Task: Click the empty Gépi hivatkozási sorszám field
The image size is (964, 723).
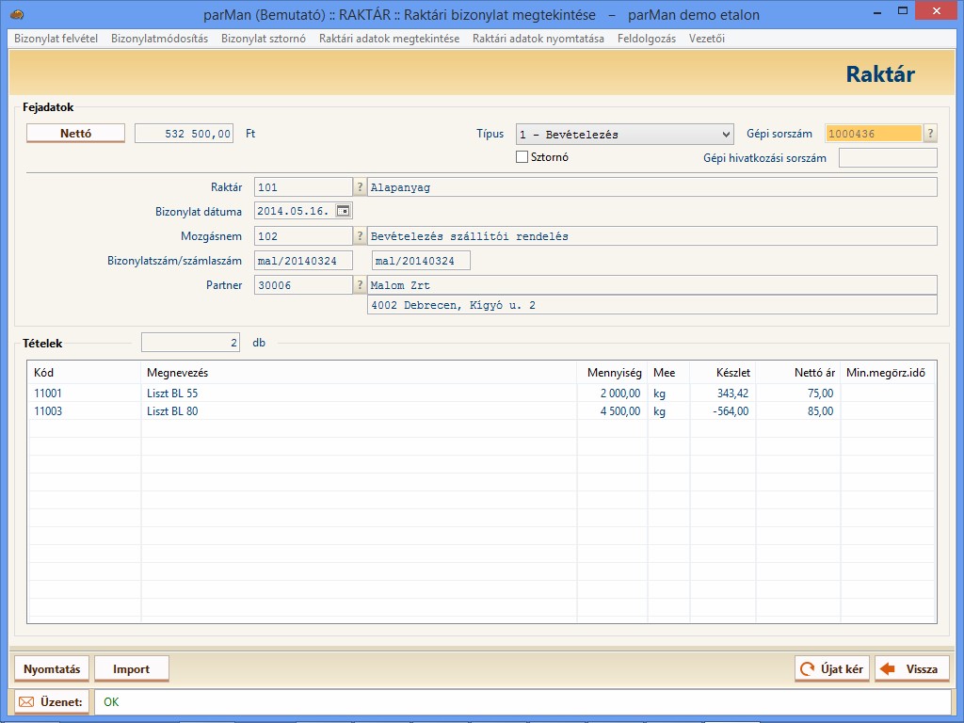Action: 889,158
